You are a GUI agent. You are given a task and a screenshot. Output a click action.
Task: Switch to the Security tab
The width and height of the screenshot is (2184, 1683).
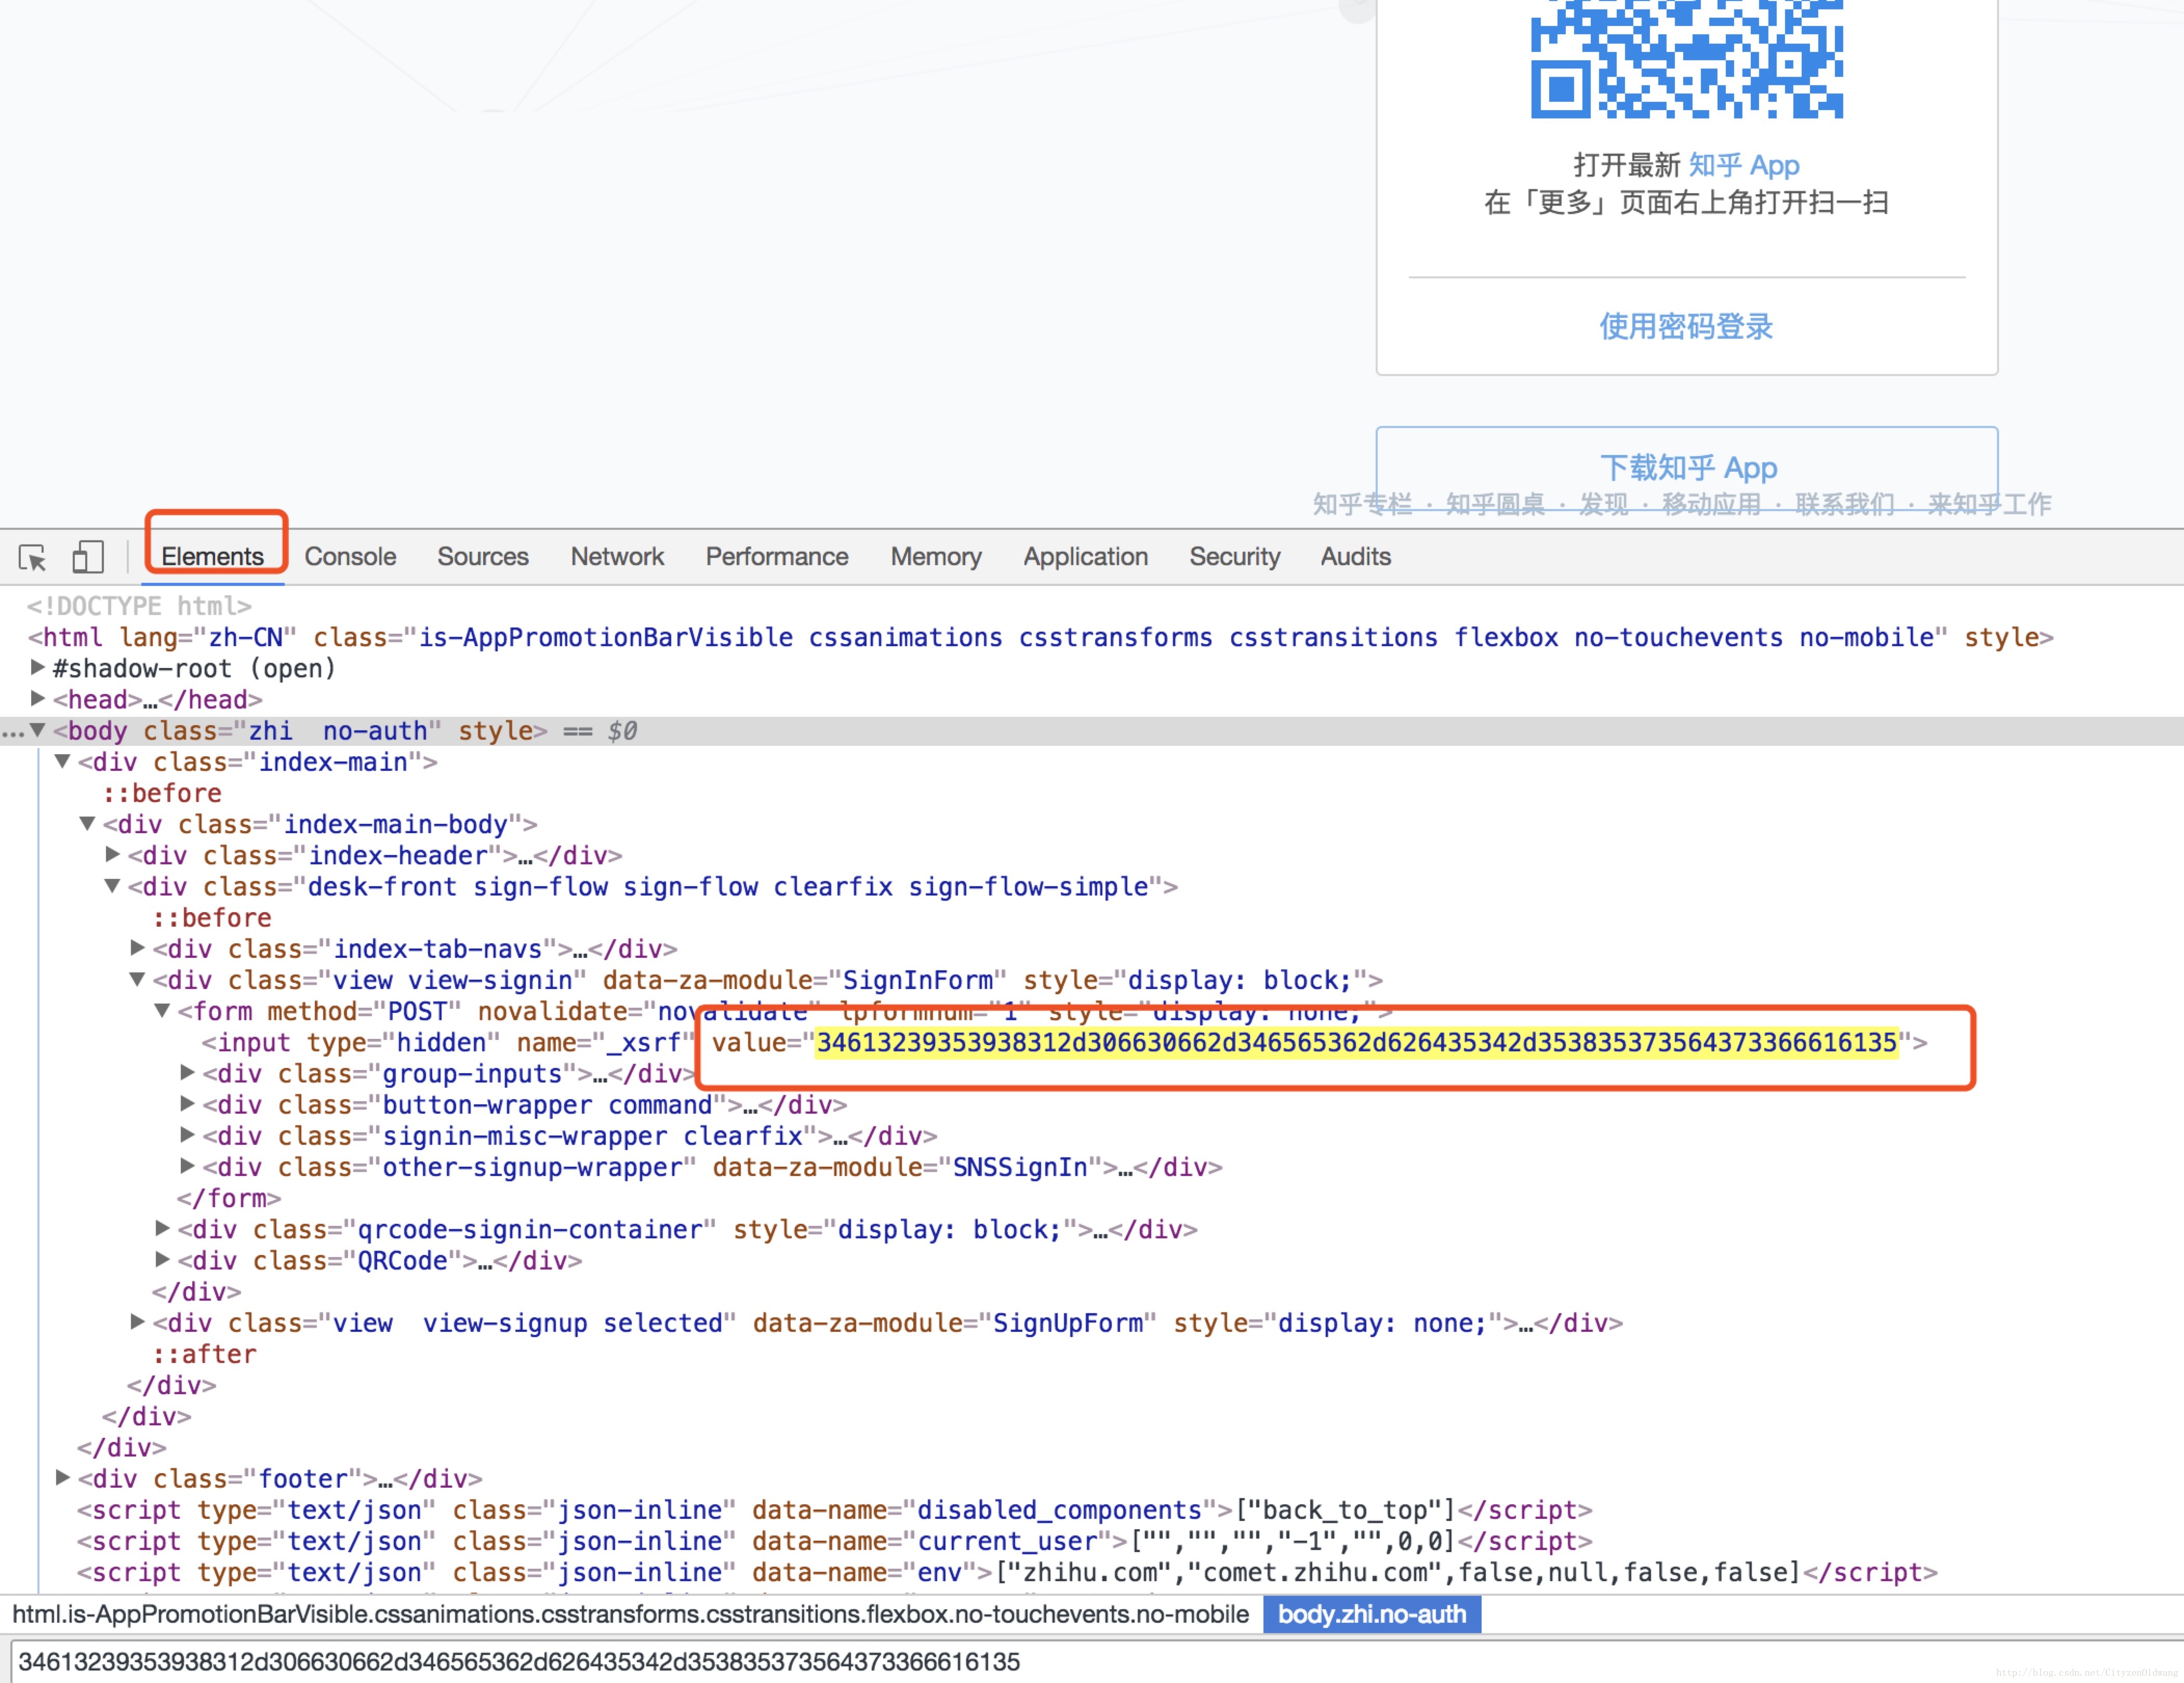point(1234,557)
